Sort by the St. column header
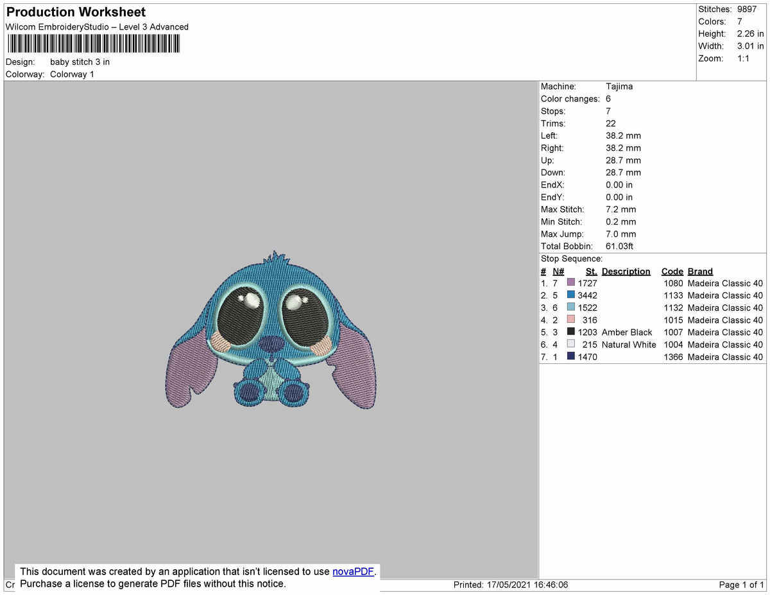This screenshot has height=595, width=770. coord(591,271)
